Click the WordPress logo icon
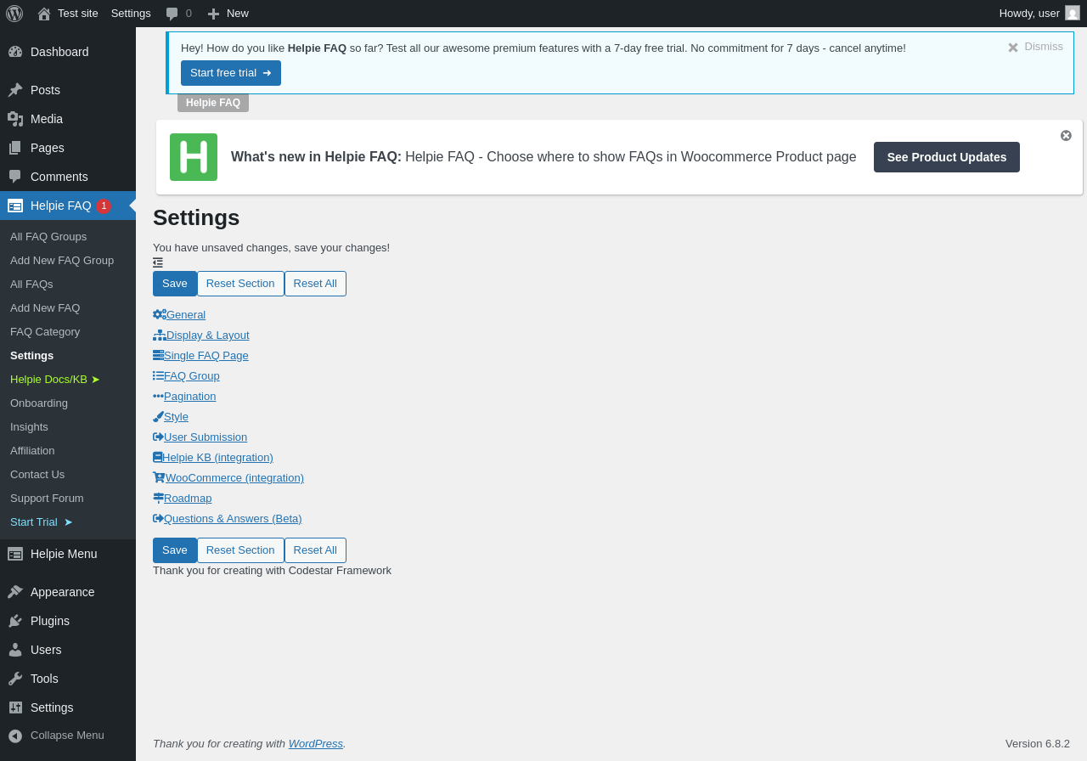Image resolution: width=1087 pixels, height=761 pixels. [14, 14]
